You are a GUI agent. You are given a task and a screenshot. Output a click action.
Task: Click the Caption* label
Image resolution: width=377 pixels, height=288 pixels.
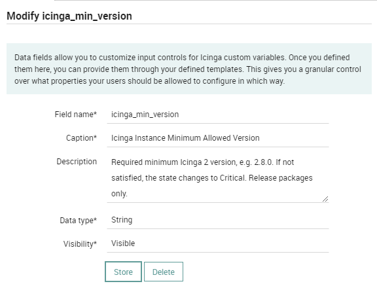pos(81,138)
